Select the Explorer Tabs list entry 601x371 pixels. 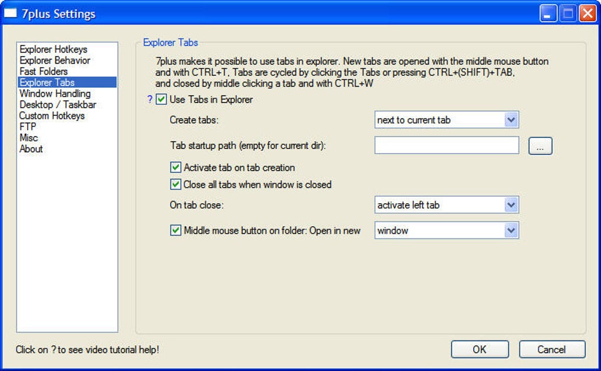coord(67,82)
